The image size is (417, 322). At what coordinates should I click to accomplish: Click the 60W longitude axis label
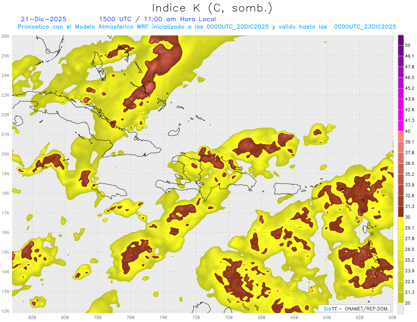click(393, 317)
